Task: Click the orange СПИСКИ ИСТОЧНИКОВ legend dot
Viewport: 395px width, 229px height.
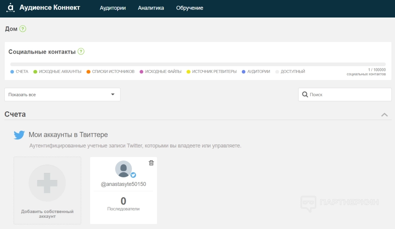Action: click(x=89, y=72)
